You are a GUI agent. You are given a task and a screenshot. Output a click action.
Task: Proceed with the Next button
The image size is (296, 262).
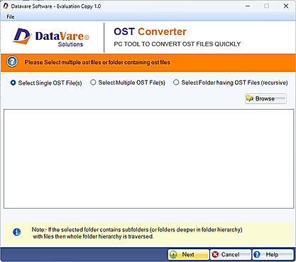[x=189, y=255]
